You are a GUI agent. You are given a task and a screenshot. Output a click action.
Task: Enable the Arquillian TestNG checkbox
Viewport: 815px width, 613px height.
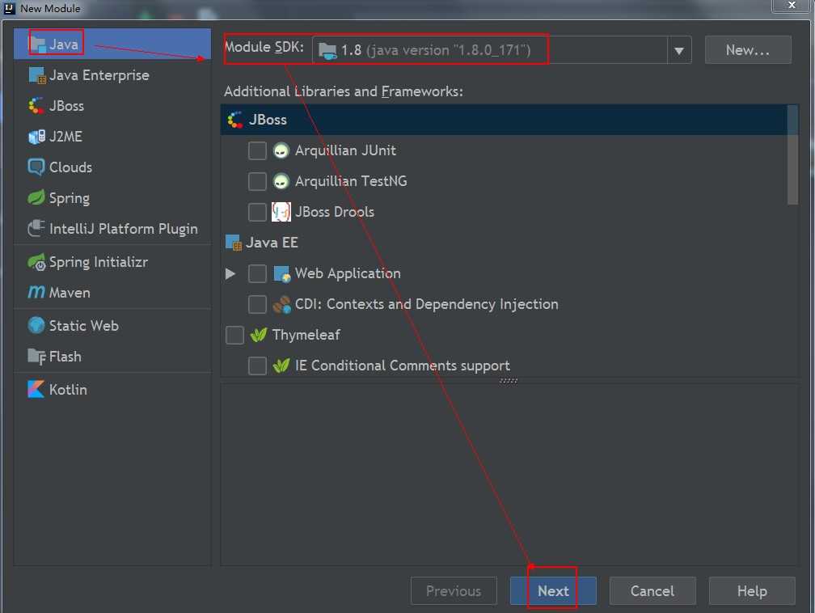(x=257, y=181)
